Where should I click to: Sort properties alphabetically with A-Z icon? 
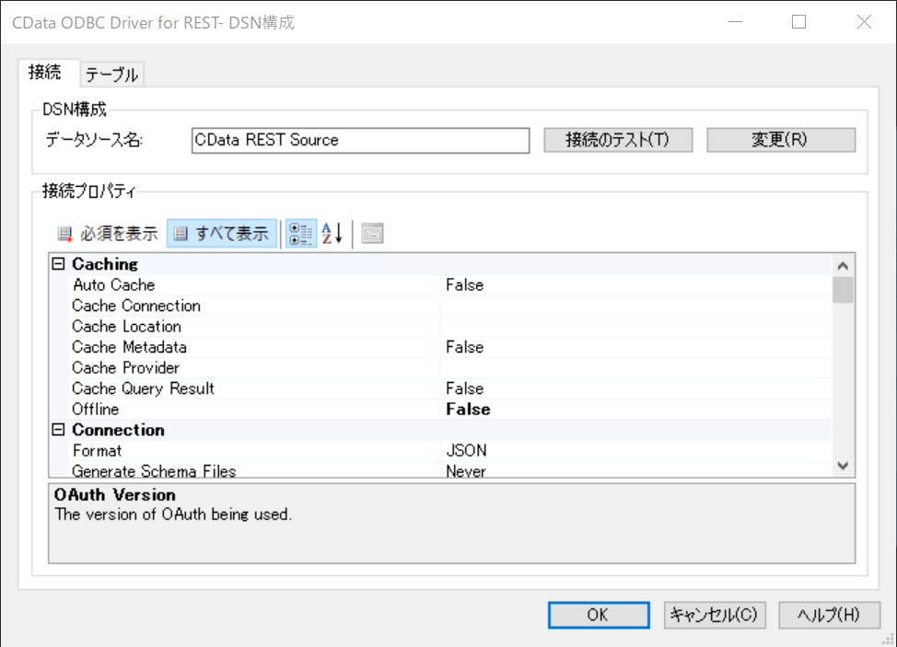(x=332, y=234)
